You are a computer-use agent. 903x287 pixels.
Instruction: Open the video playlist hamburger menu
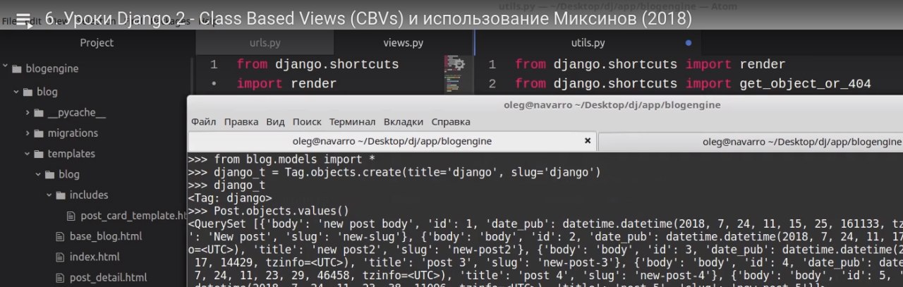point(23,18)
